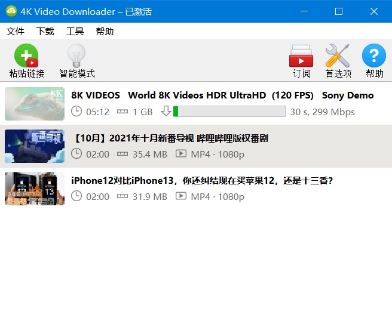Screen dimensions: 392x336
Task: Click the clock icon in 【10月】 row
Action: pos(76,153)
